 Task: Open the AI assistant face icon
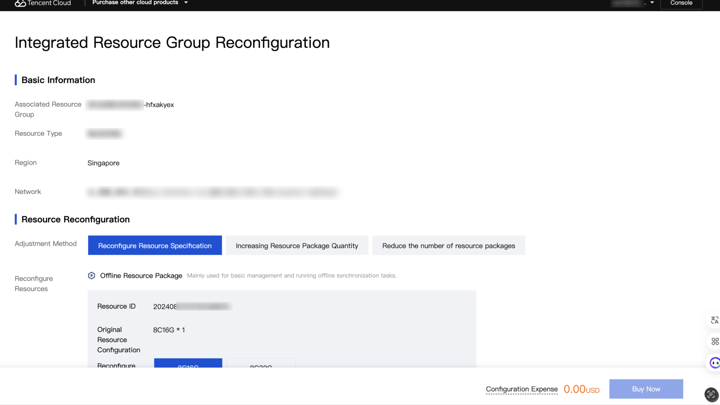[x=715, y=363]
